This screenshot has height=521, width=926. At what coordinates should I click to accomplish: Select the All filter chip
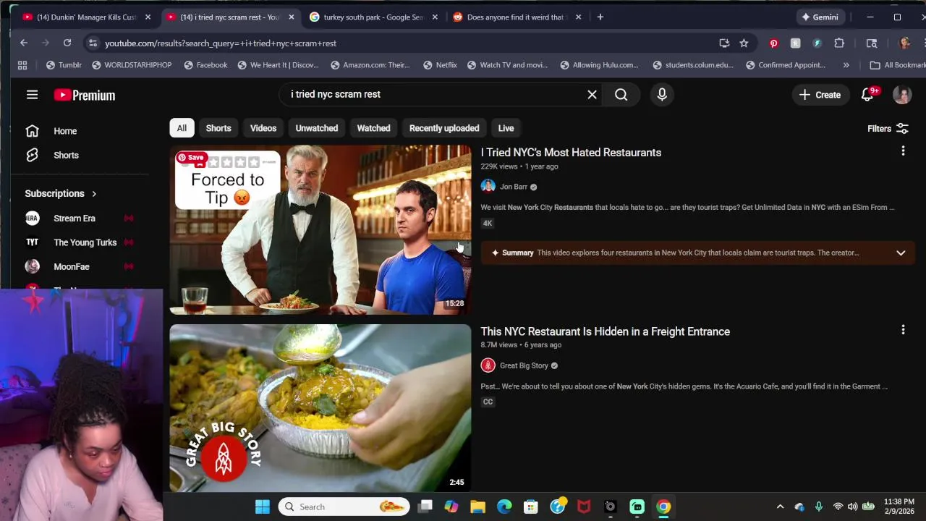point(182,128)
